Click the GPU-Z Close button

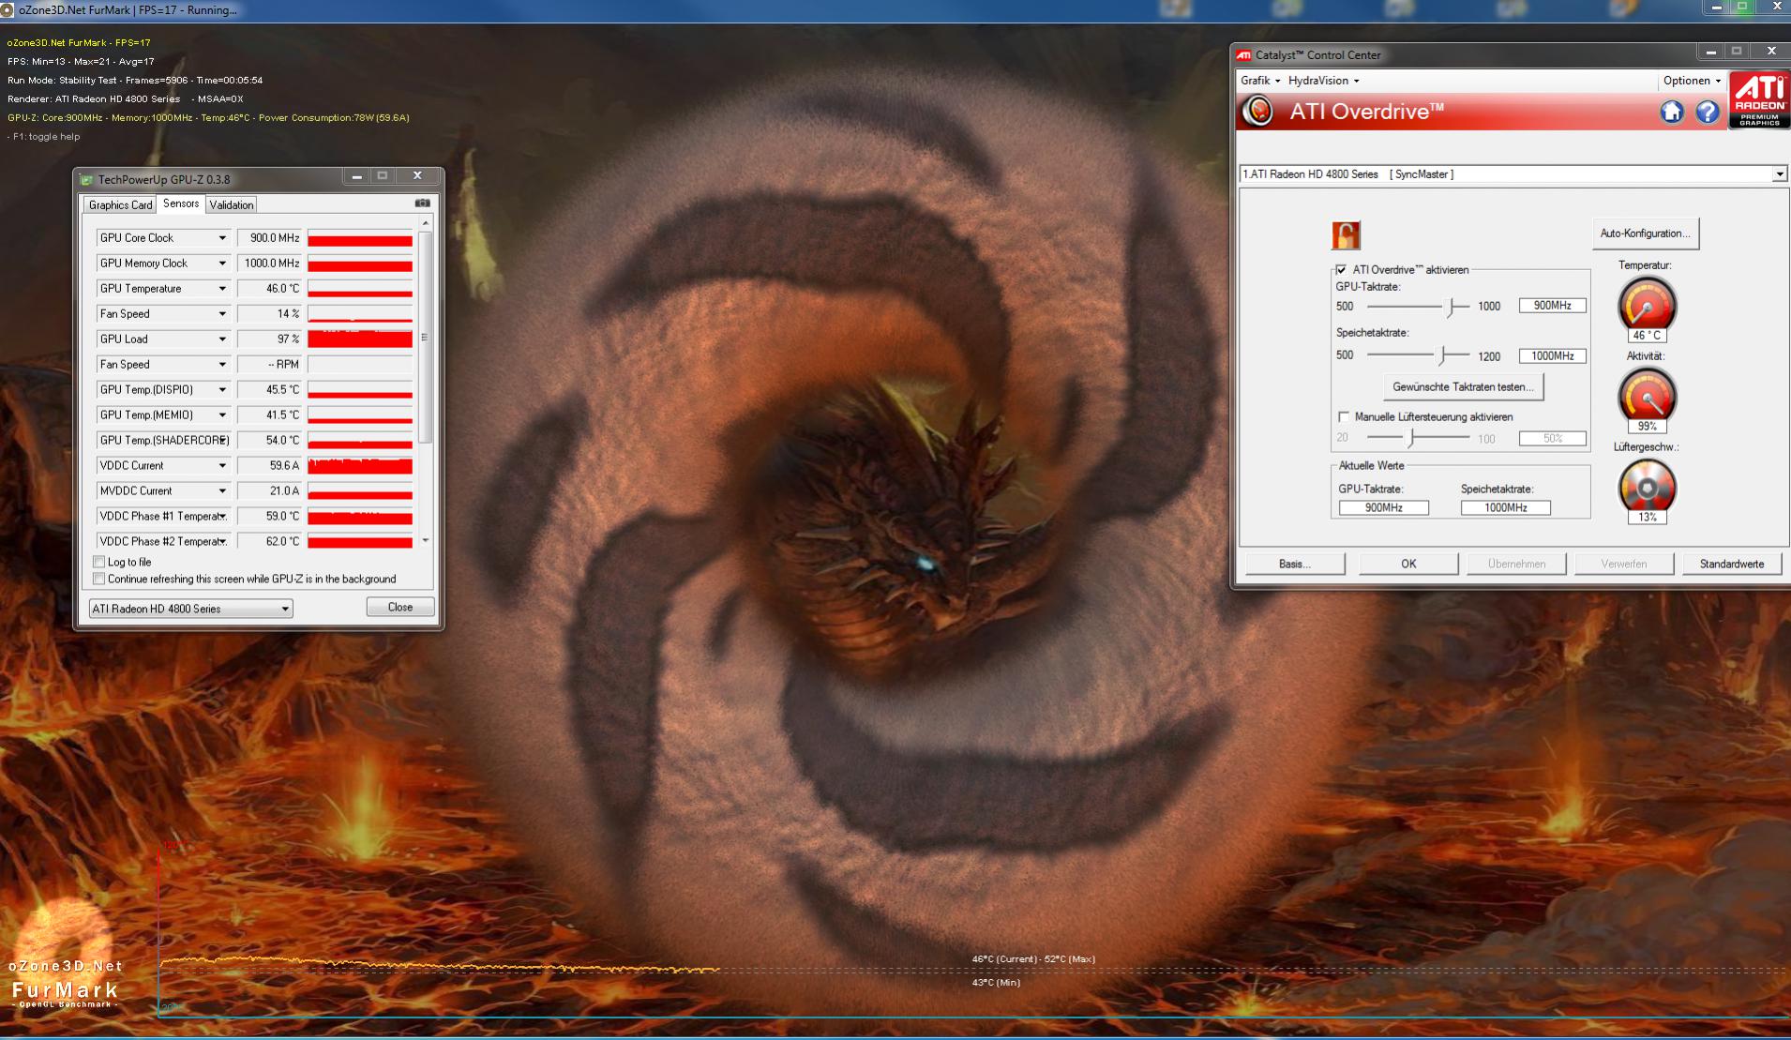click(400, 607)
